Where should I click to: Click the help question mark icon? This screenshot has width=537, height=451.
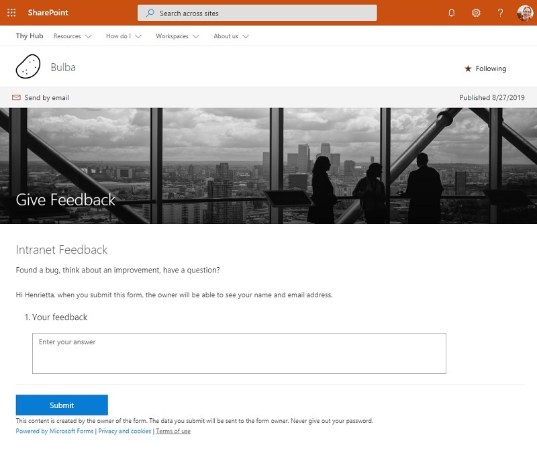pos(500,13)
